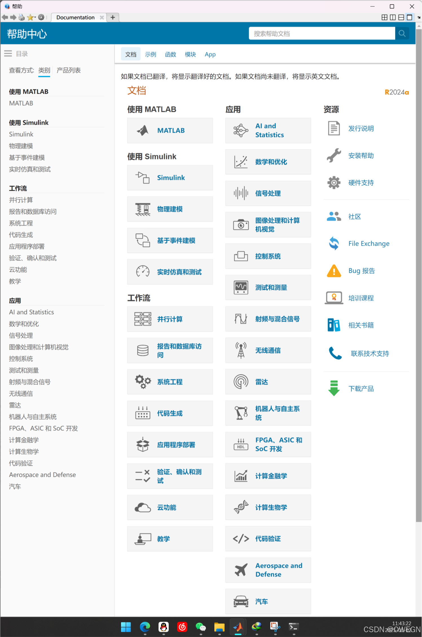Image resolution: width=422 pixels, height=637 pixels.
Task: Open preferences via the toolbar gear icon
Action: click(x=41, y=18)
